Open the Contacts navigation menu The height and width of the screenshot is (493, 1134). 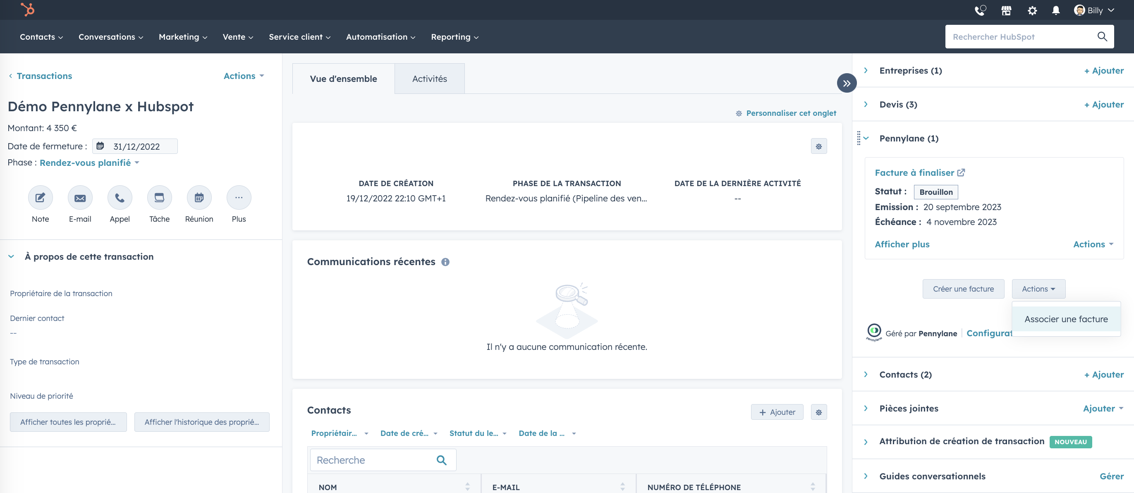point(41,37)
